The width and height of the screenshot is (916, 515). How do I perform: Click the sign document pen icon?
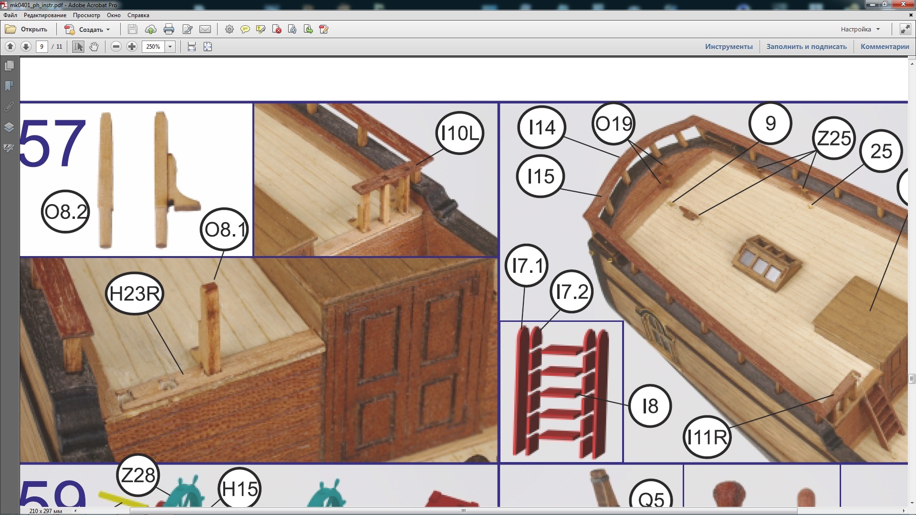click(x=324, y=29)
